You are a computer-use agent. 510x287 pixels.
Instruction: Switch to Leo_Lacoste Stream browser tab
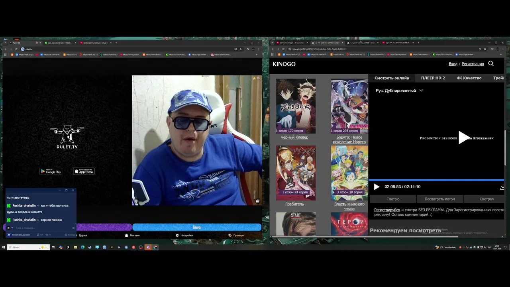[x=60, y=43]
